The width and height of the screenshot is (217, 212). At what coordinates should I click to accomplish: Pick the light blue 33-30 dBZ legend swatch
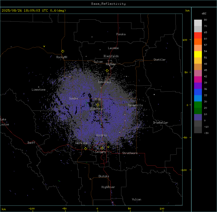pos(198,98)
